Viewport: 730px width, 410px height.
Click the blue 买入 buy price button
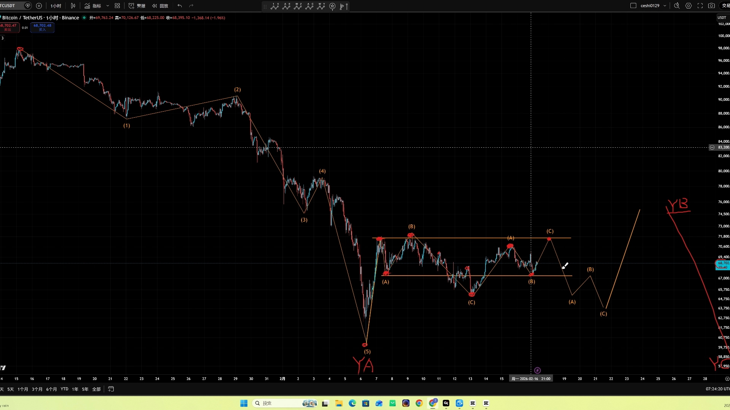pos(42,27)
